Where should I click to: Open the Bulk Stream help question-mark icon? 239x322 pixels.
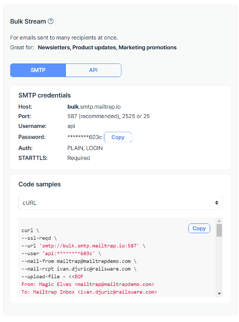(x=51, y=21)
